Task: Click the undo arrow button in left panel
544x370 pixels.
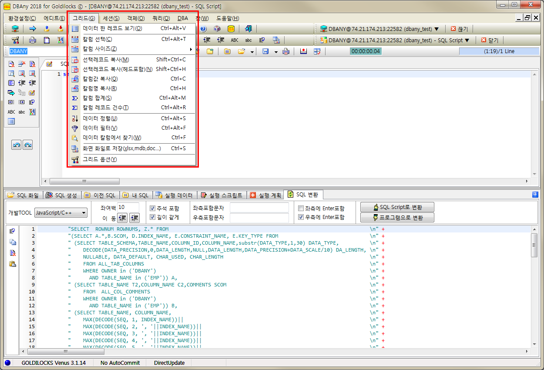Action: click(17, 145)
